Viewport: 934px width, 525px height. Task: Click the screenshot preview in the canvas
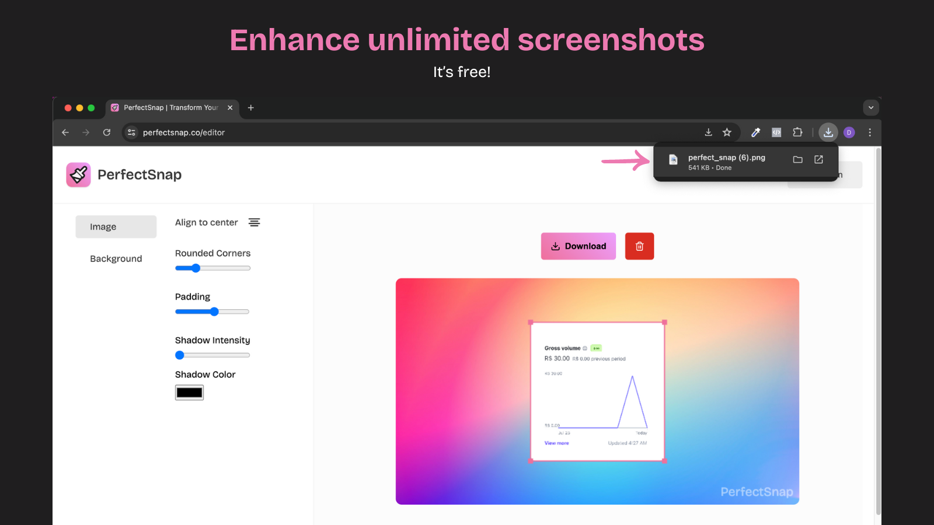tap(597, 391)
